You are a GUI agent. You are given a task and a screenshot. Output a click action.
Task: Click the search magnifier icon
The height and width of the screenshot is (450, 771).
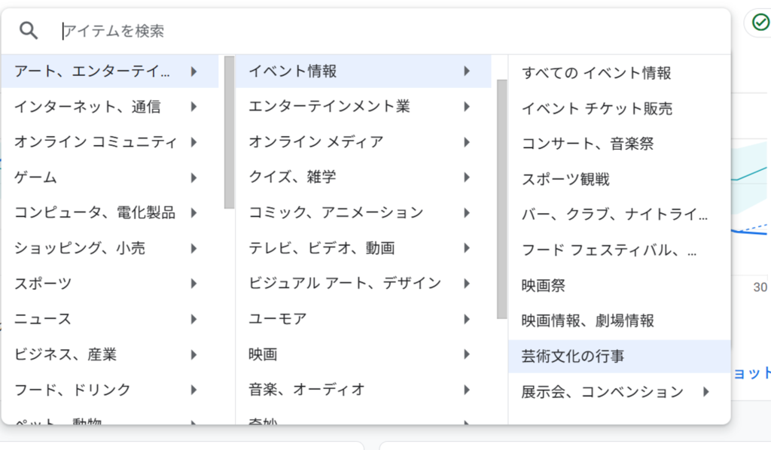tap(29, 31)
